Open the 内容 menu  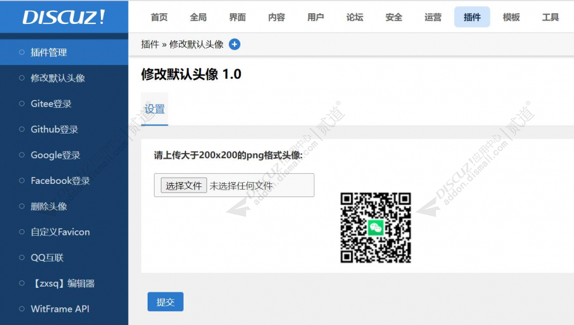(x=276, y=17)
